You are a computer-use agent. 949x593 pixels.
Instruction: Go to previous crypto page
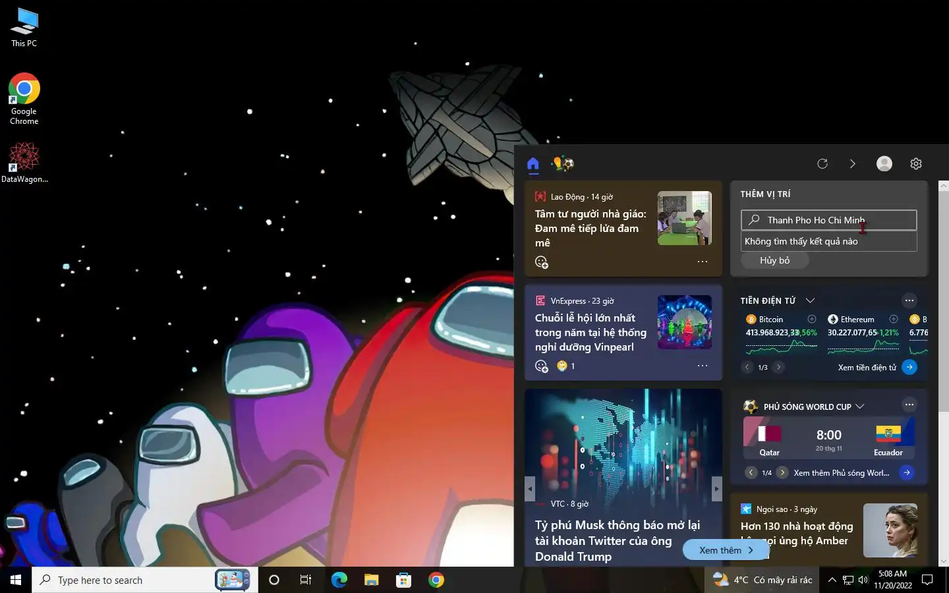(x=747, y=368)
